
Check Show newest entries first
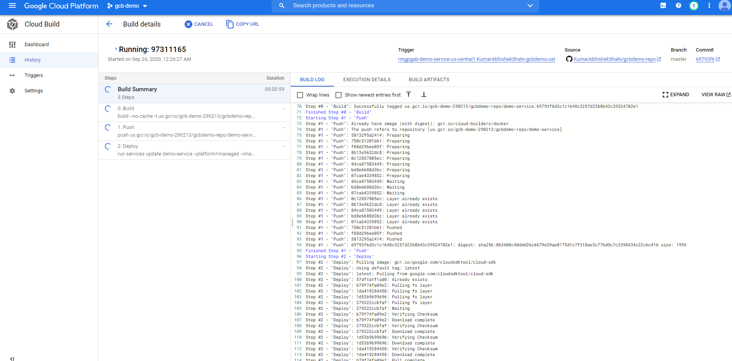click(x=338, y=95)
